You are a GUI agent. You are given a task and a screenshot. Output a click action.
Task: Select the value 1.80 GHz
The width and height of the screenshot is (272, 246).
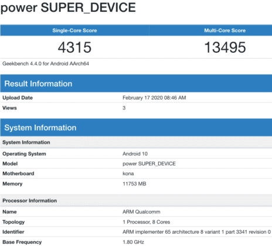click(x=133, y=242)
